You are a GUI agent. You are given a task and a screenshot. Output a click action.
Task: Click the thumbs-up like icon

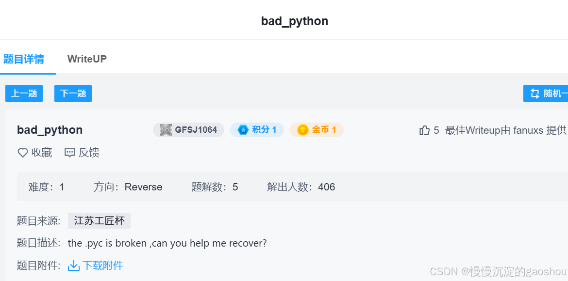coord(423,130)
